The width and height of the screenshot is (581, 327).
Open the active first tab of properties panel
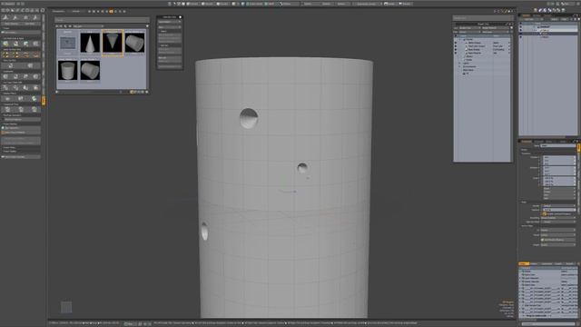pyautogui.click(x=526, y=142)
